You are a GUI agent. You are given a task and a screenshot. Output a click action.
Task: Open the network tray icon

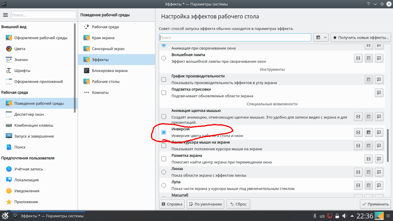pos(330,216)
